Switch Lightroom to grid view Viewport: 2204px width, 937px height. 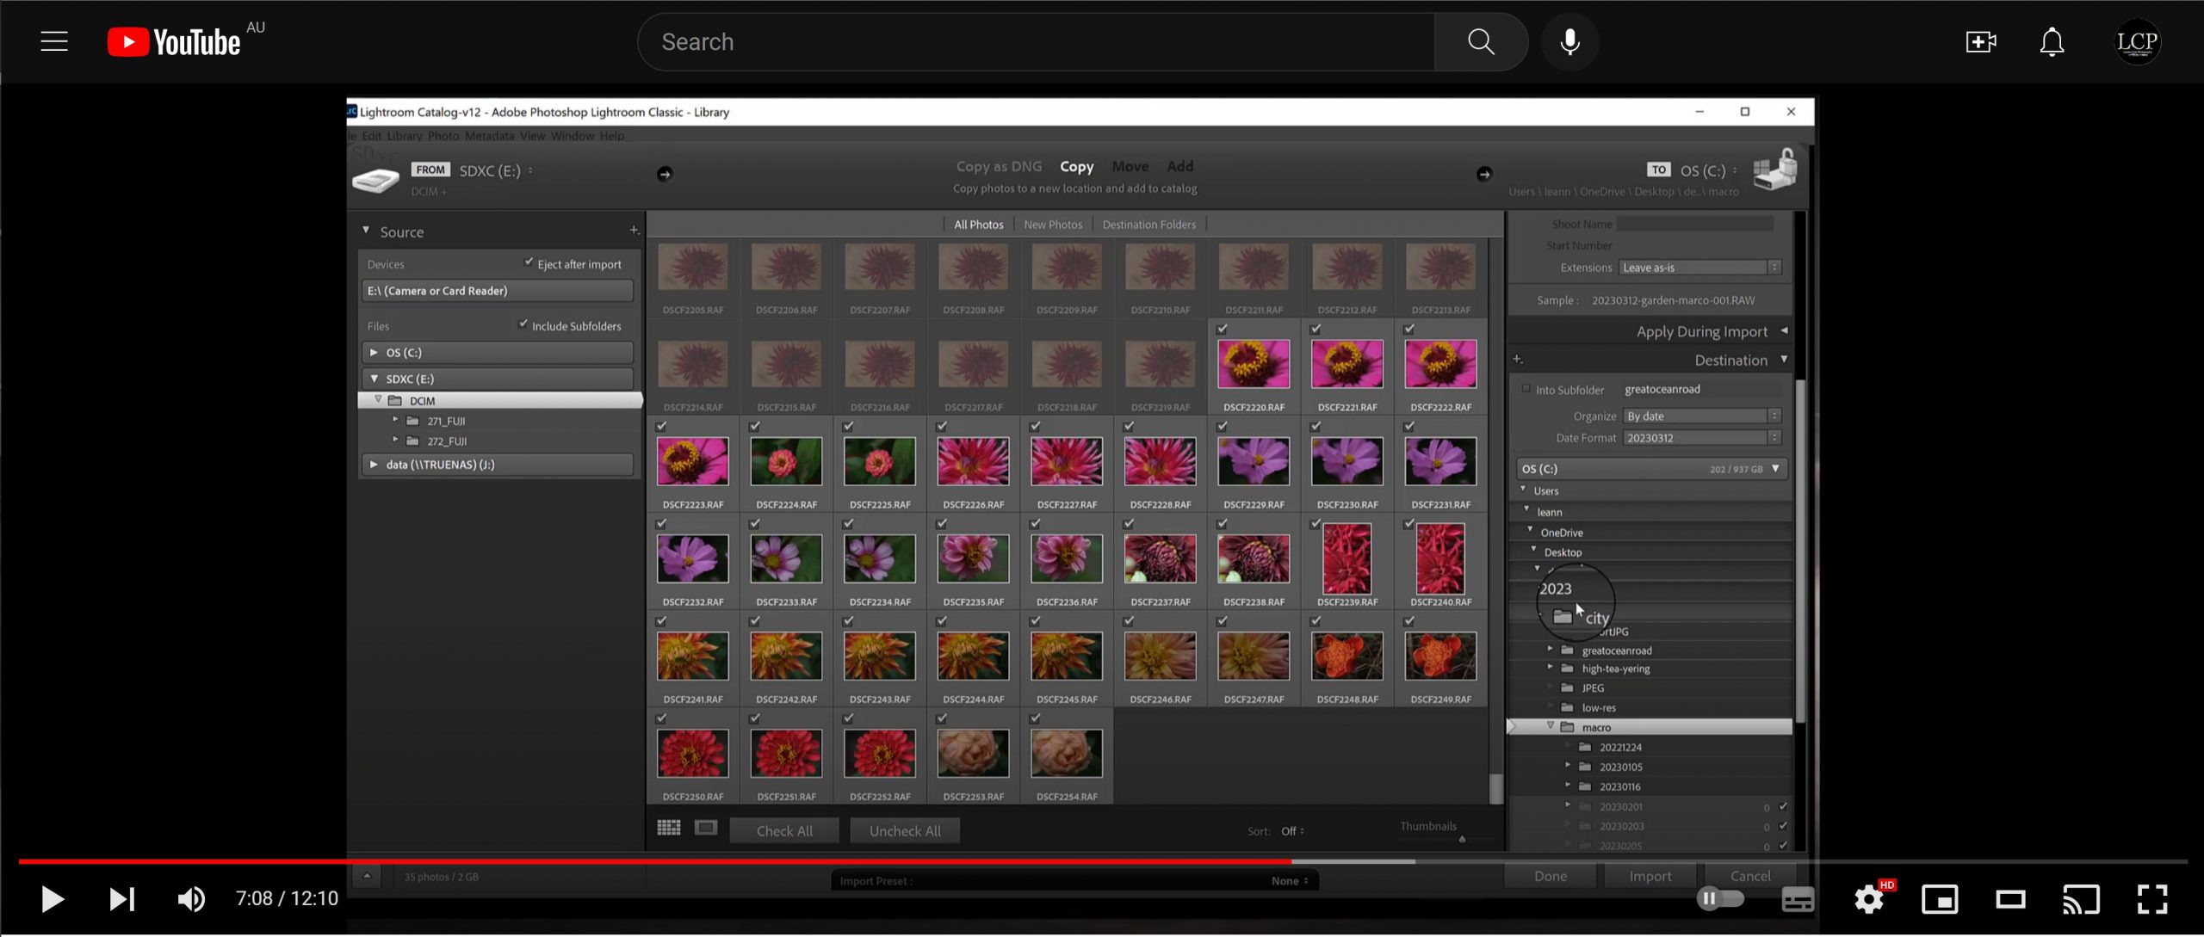pos(669,828)
